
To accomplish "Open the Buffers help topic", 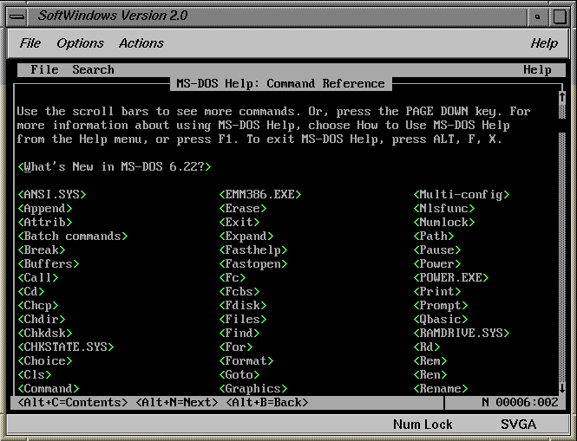I will point(49,264).
